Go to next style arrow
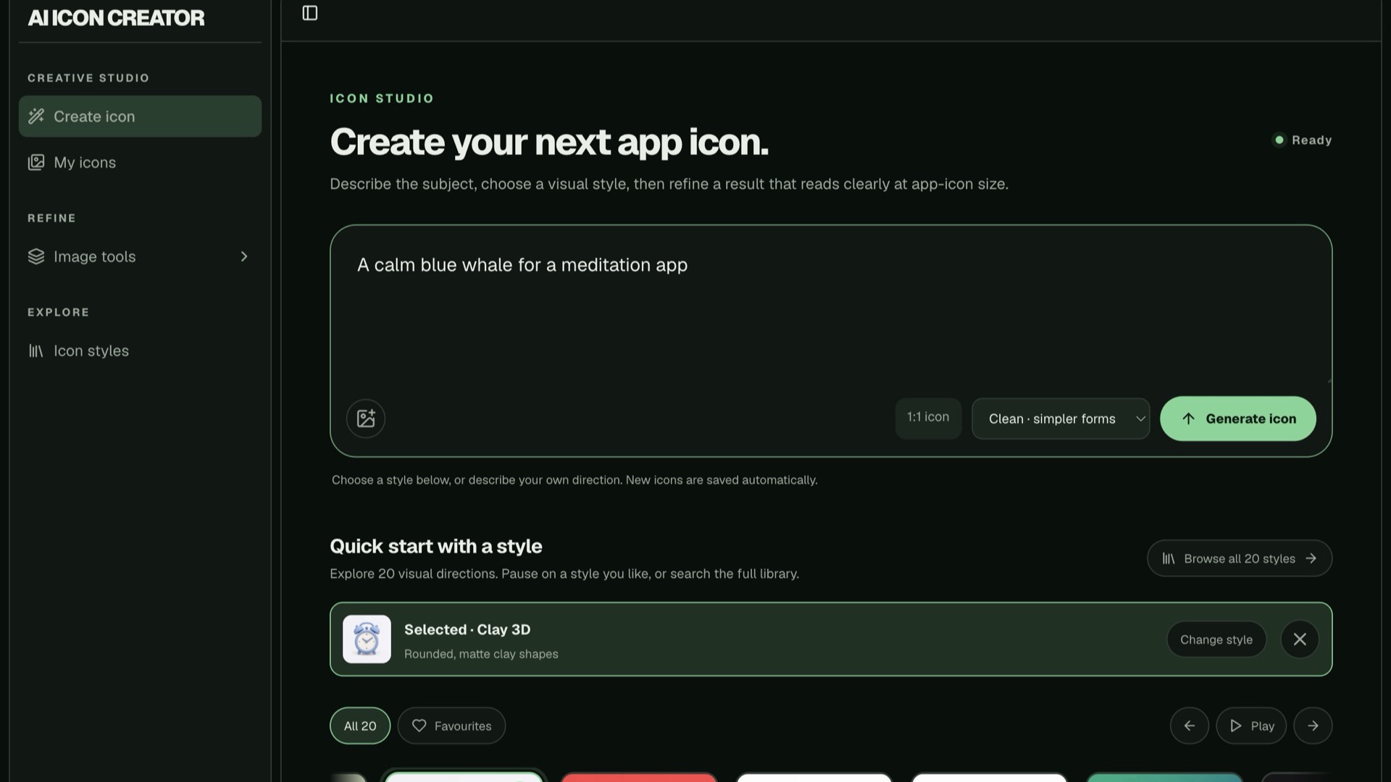This screenshot has width=1391, height=782. 1313,726
